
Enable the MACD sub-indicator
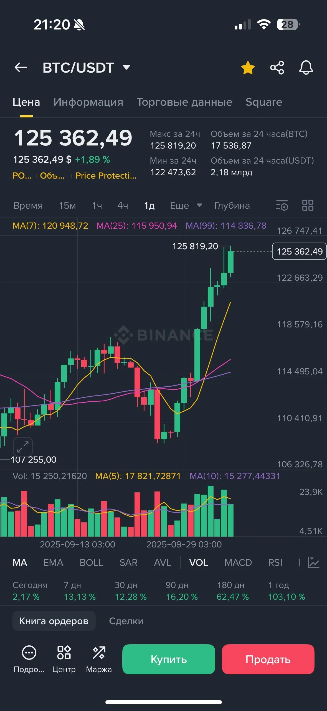click(238, 562)
